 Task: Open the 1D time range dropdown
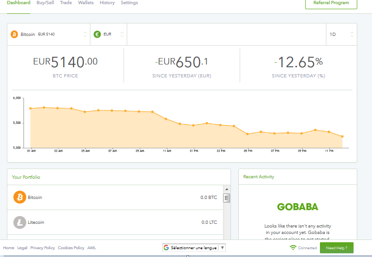(x=342, y=35)
